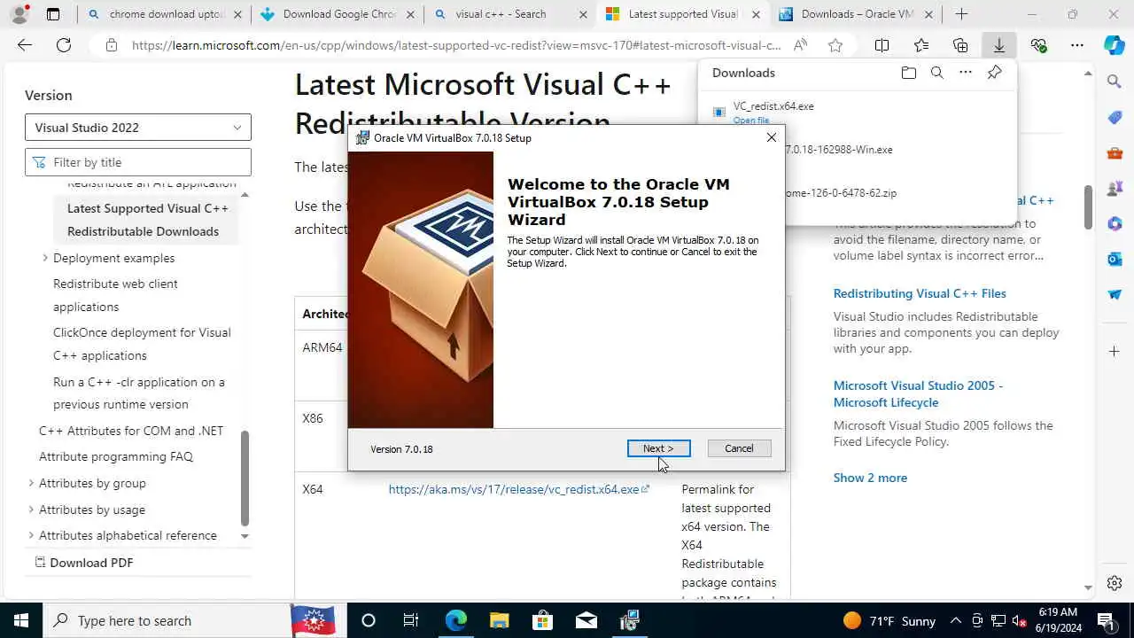Open the vc_redist.x64.exe permalink
This screenshot has width=1134, height=638.
518,489
